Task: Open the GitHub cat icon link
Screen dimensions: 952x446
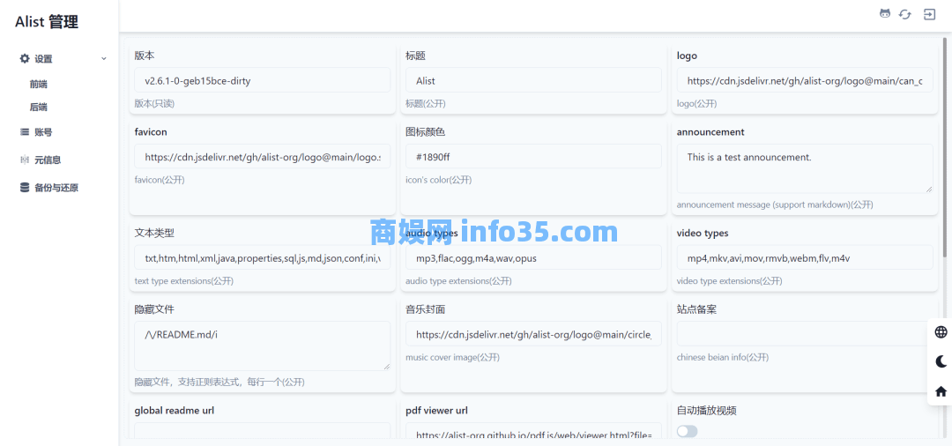Action: pyautogui.click(x=885, y=14)
